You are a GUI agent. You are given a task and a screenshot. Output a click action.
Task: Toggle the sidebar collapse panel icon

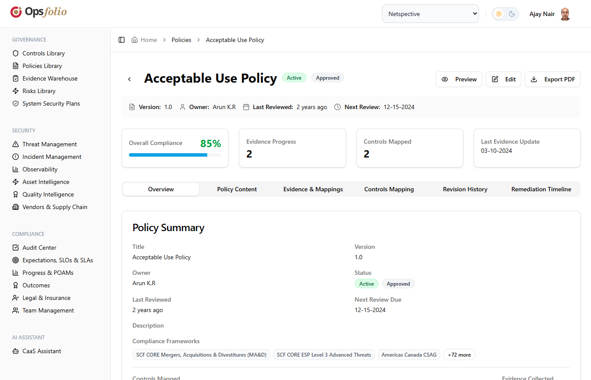click(x=122, y=40)
